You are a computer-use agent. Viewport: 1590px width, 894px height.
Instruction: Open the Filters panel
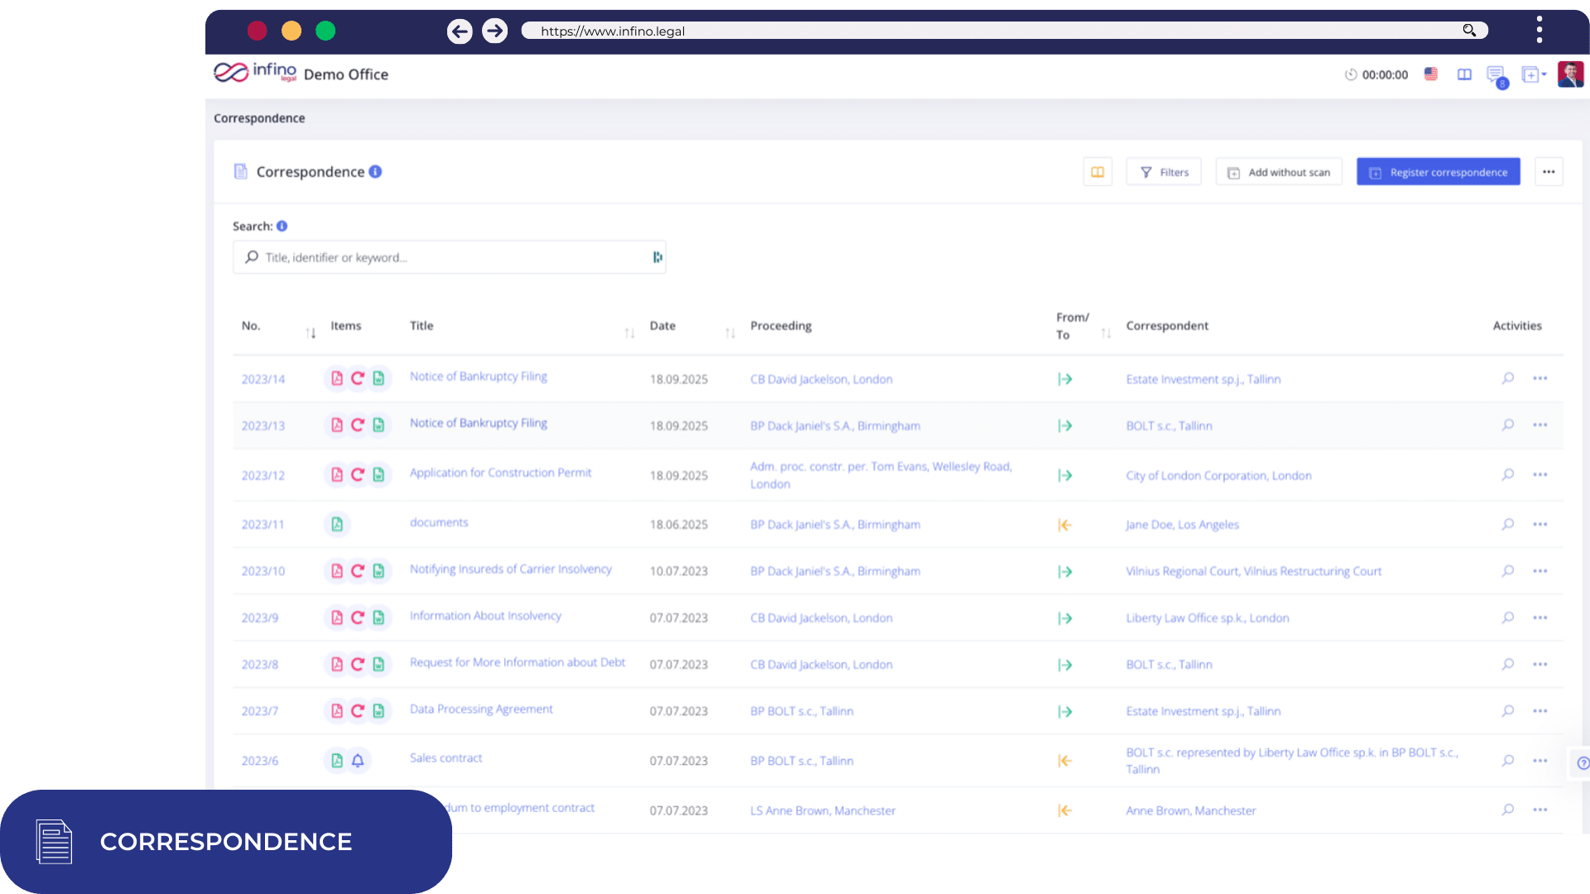tap(1164, 172)
